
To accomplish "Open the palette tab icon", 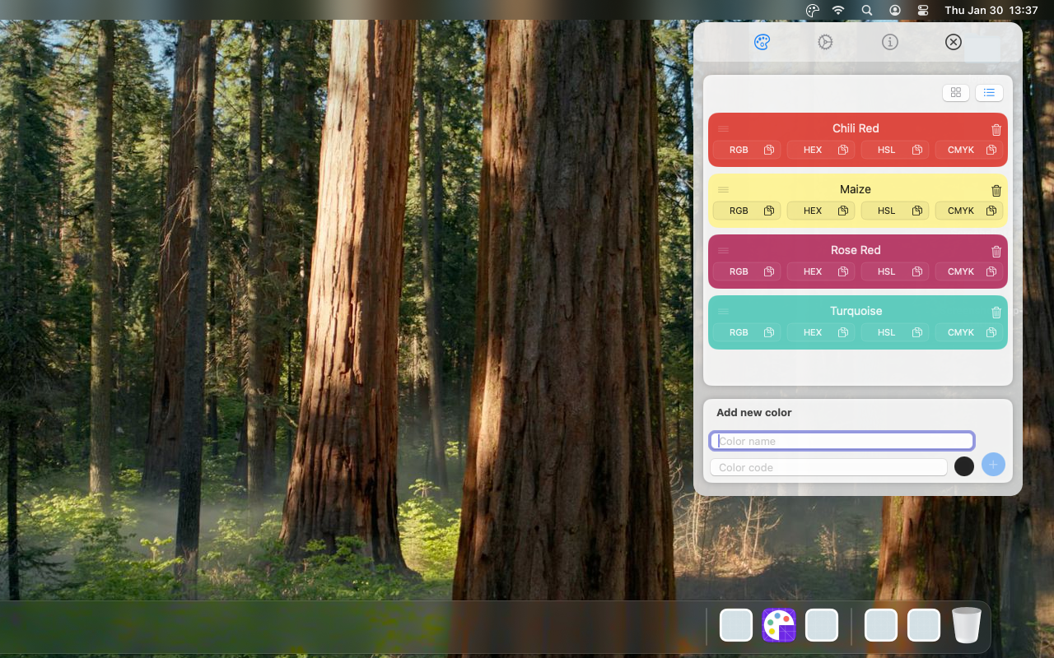I will pos(762,42).
